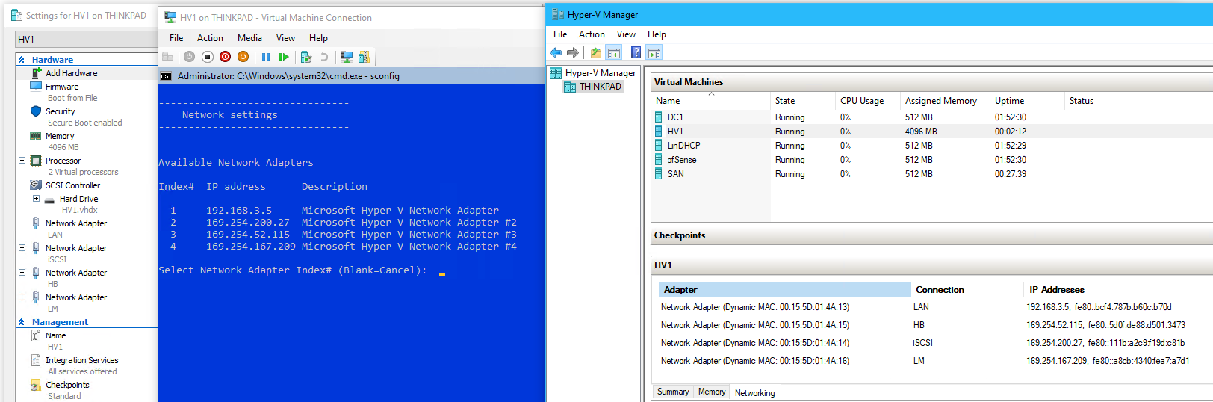Screen dimensions: 1213x402
Task: Expand the HB Network Adapter node
Action: coord(22,273)
